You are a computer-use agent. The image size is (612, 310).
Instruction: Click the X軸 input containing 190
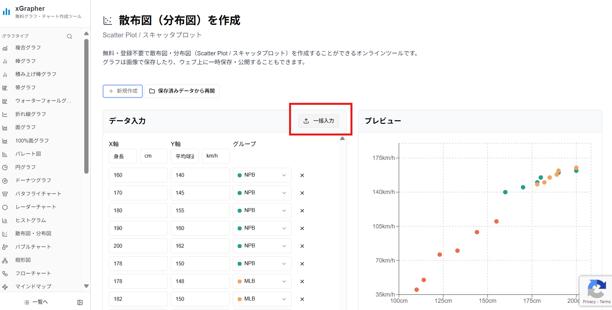138,228
